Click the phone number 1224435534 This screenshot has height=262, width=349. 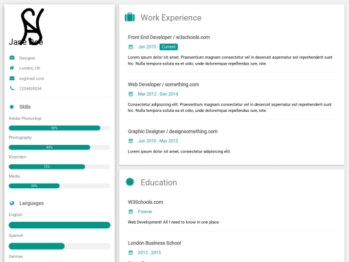tap(30, 89)
